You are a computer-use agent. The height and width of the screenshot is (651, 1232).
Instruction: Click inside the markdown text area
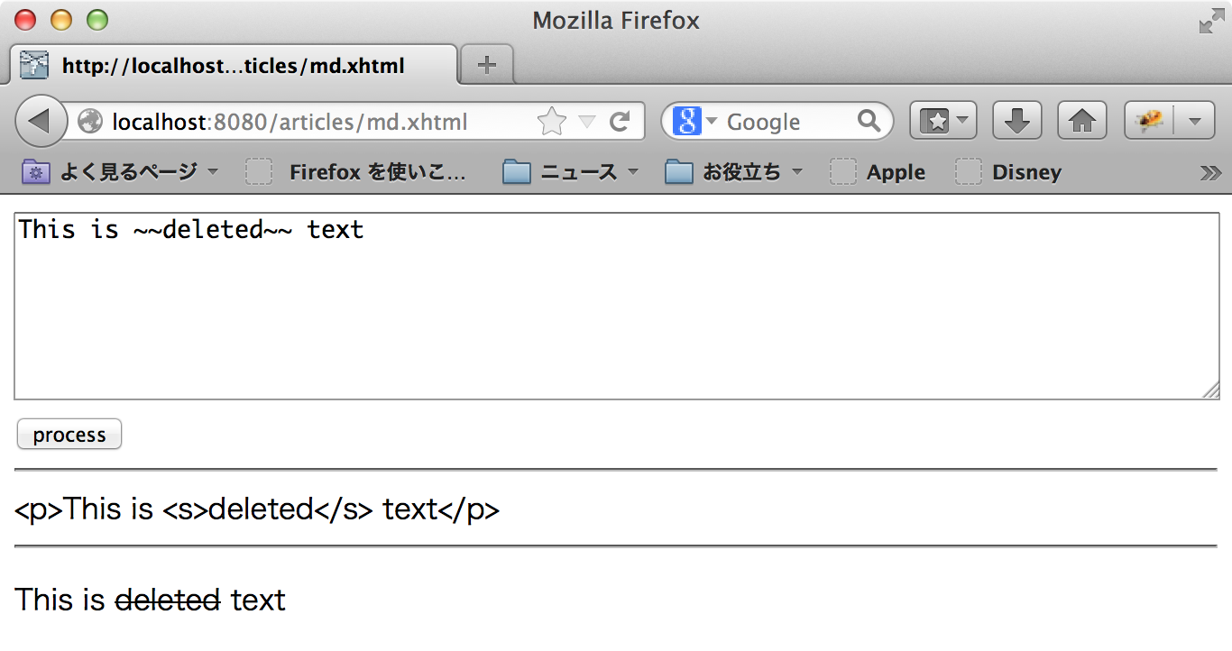click(x=617, y=306)
